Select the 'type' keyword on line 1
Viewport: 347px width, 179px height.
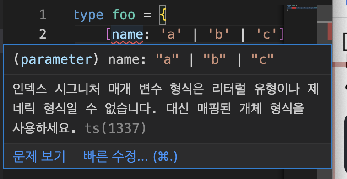[x=89, y=16]
